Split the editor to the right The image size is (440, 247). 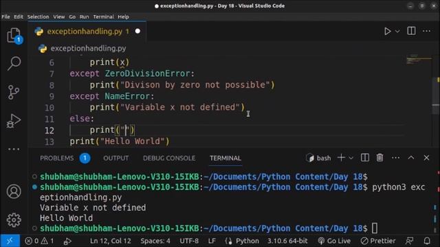point(411,31)
